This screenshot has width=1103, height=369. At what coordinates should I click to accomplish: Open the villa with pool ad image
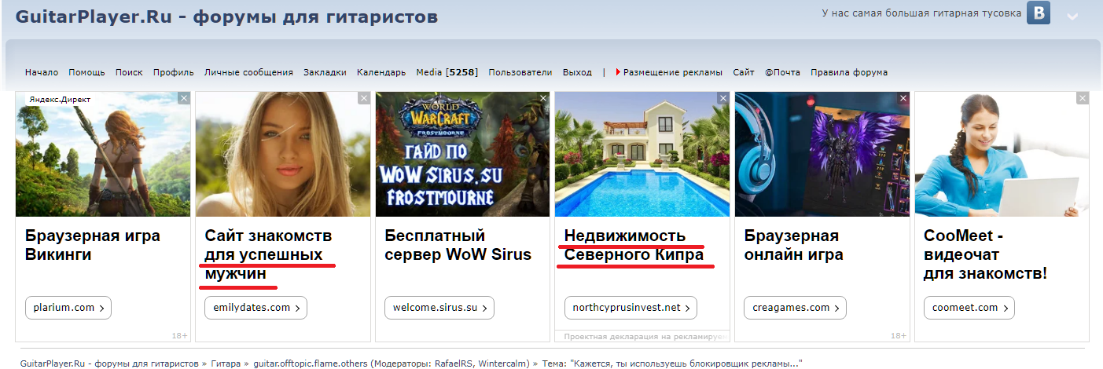642,155
